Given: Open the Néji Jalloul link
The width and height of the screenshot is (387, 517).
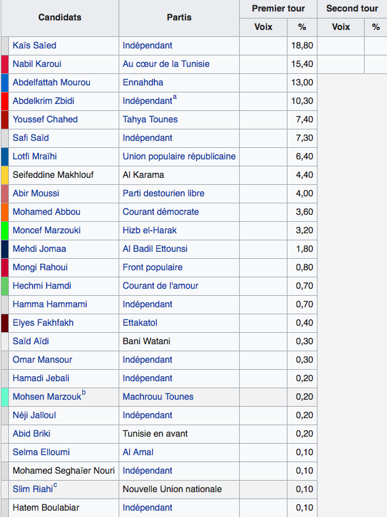Looking at the screenshot, I should coord(34,415).
